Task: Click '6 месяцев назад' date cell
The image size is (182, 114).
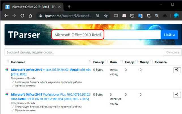Action: point(115,99)
